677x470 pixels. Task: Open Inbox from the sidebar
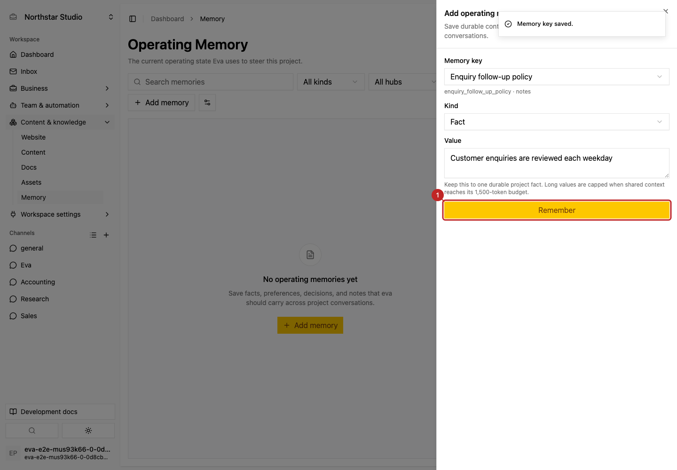pos(60,71)
